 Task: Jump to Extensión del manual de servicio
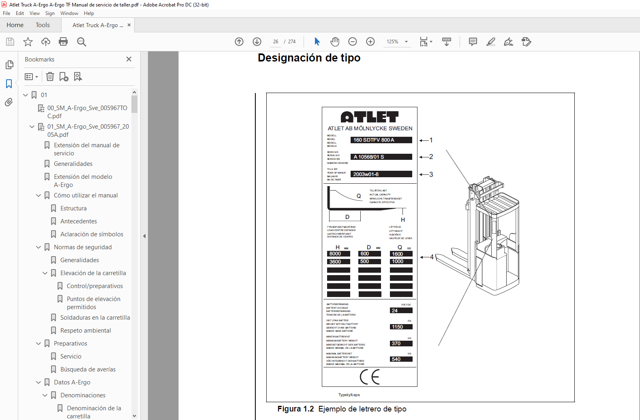tap(87, 149)
